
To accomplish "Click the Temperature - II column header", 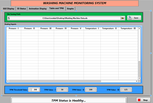I will (x=109, y=29).
